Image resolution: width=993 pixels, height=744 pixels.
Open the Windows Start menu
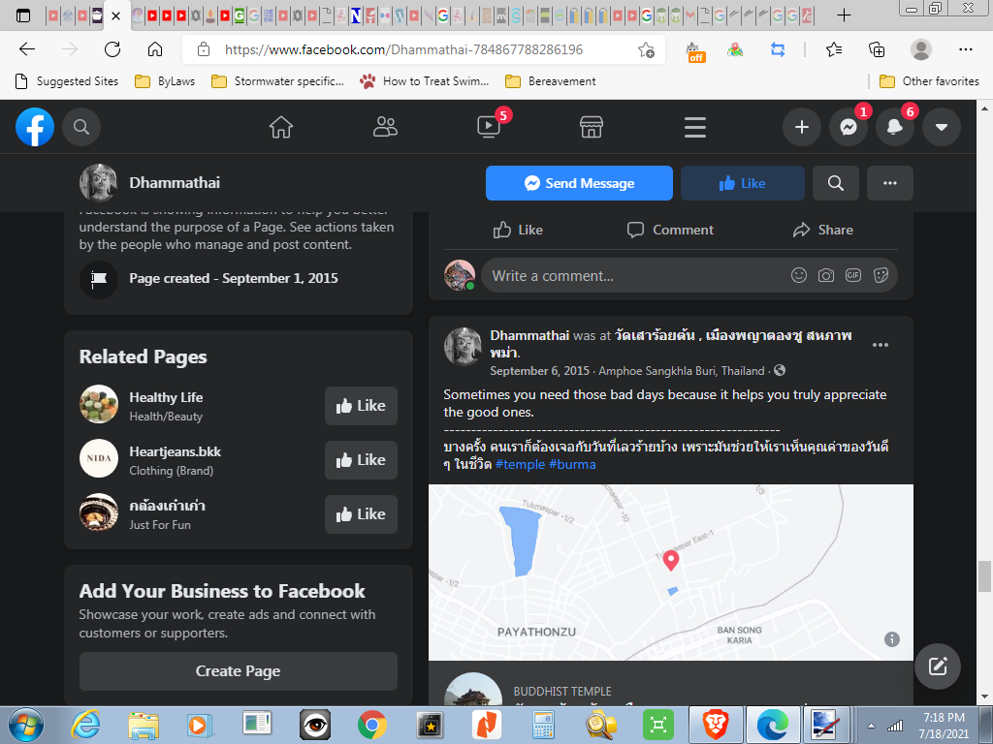[26, 725]
